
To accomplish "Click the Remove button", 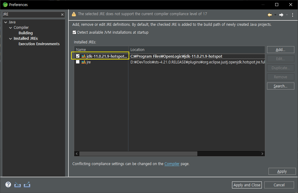I will tap(280, 77).
